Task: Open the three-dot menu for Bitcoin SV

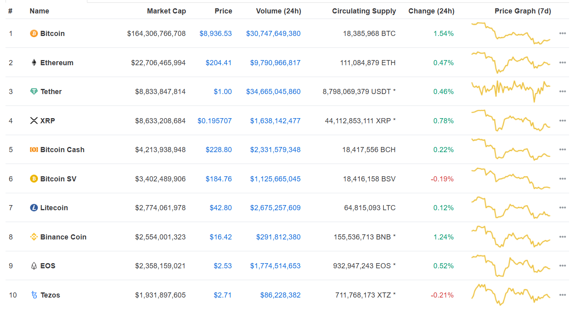Action: click(x=563, y=179)
